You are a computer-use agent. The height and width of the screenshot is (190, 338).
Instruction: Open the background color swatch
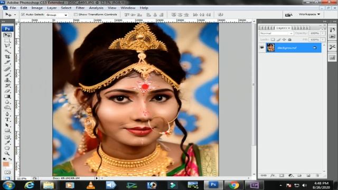point(10,167)
